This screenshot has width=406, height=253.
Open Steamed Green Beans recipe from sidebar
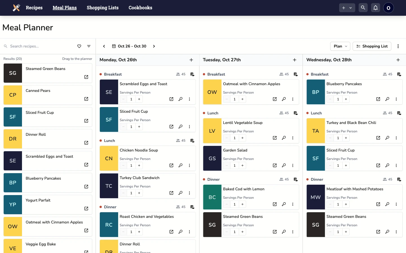86,77
